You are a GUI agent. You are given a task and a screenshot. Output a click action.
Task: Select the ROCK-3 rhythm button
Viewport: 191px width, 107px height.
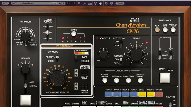(x=126, y=94)
